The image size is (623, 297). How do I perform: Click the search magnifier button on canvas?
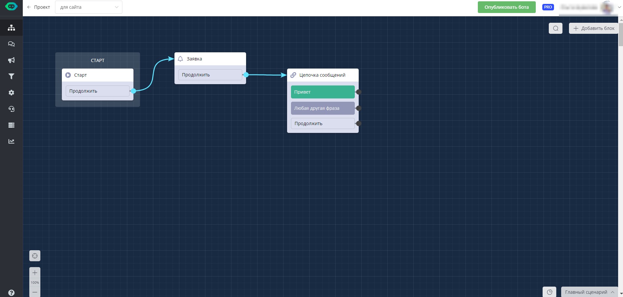coord(555,28)
